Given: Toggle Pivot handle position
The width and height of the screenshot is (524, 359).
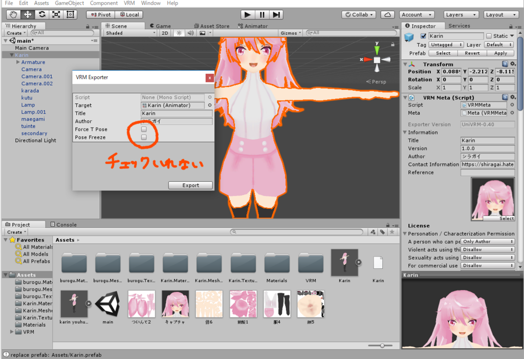Looking at the screenshot, I should [x=101, y=15].
